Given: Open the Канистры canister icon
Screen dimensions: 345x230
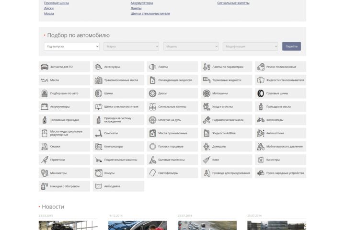Looking at the screenshot, I should click(261, 160).
